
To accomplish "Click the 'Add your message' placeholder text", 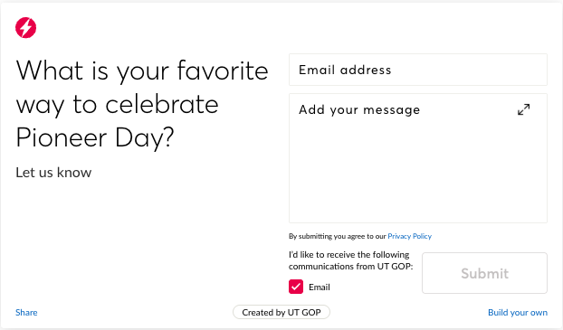I will 359,109.
